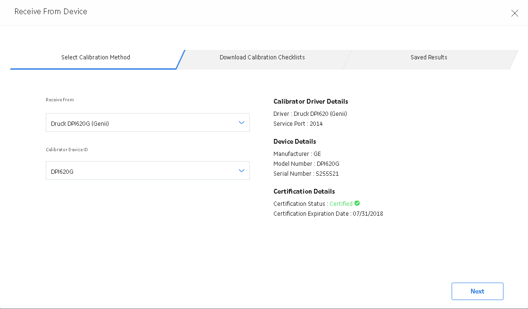The height and width of the screenshot is (309, 528).
Task: Click the Service Port : 2014 text
Action: click(x=298, y=124)
